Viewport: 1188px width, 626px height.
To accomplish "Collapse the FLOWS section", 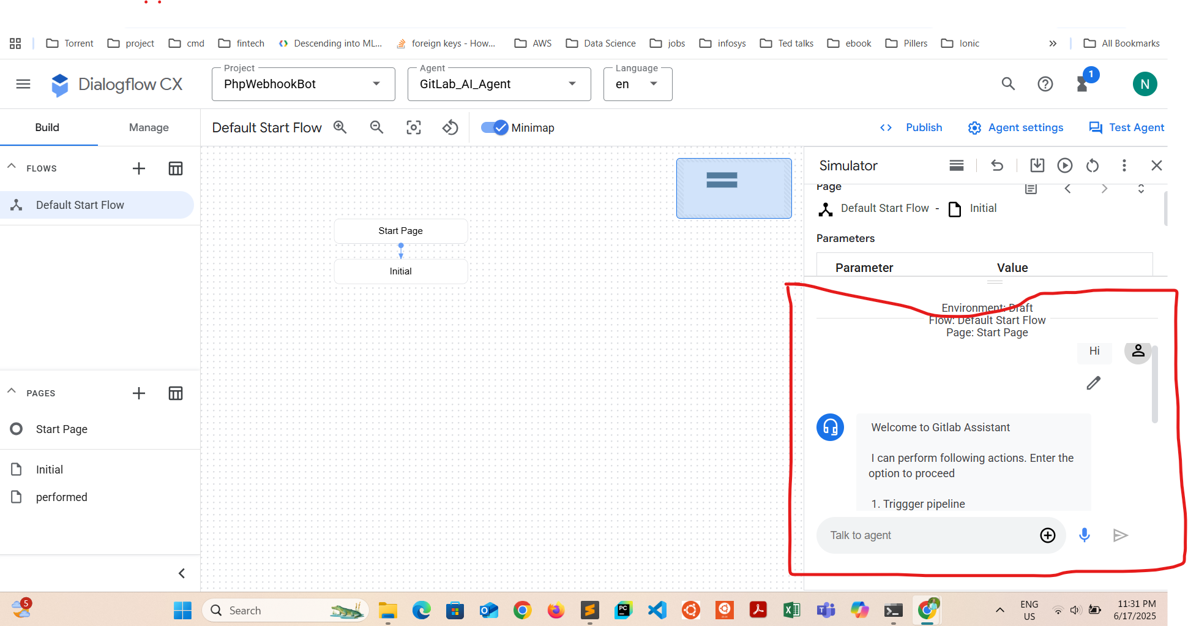I will coord(12,167).
